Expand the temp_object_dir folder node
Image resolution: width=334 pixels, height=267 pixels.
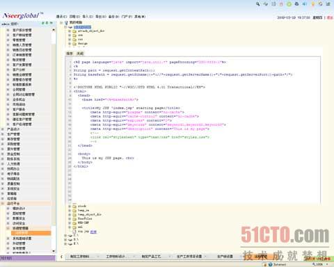70,215
